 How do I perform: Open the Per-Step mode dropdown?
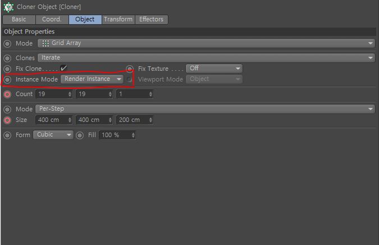205,109
